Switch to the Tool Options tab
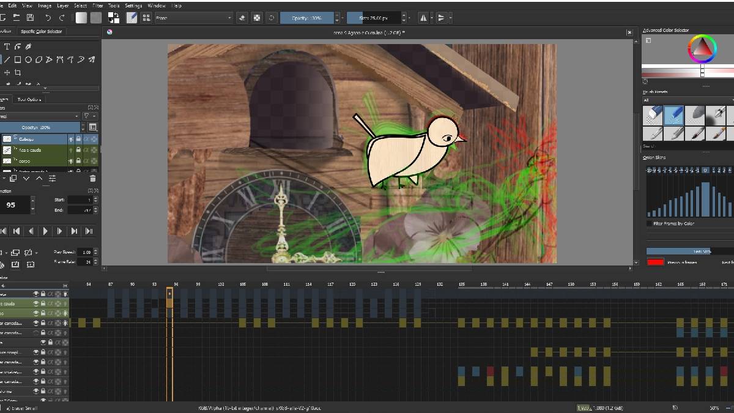Screen dimensions: 734x413 pos(29,99)
